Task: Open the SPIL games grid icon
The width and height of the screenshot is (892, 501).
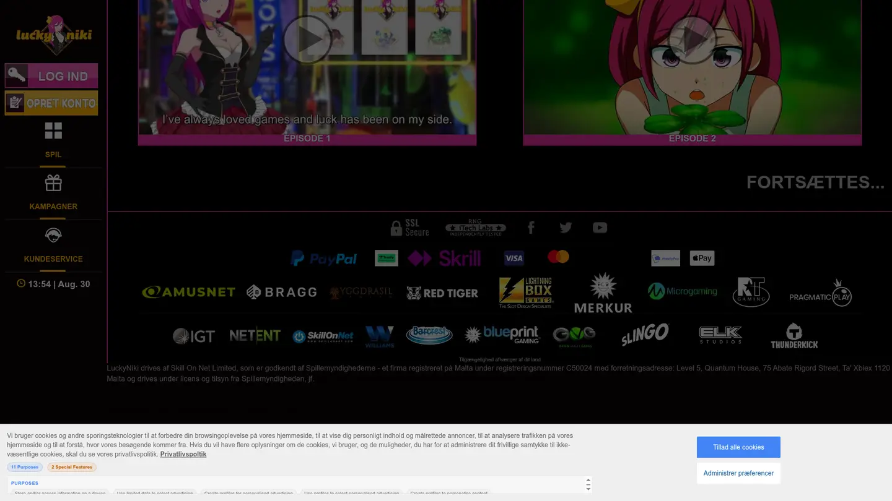Action: tap(53, 131)
